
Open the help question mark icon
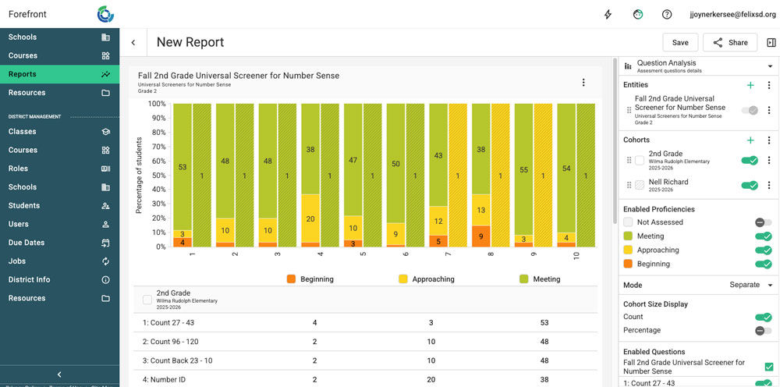tap(667, 14)
